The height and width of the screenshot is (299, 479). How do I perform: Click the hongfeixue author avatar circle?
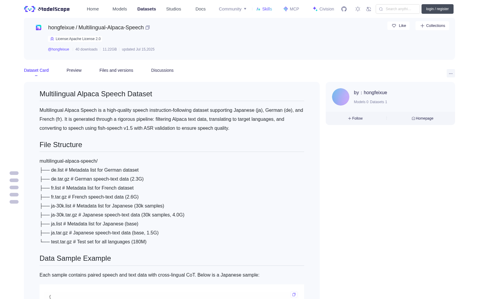pyautogui.click(x=341, y=97)
